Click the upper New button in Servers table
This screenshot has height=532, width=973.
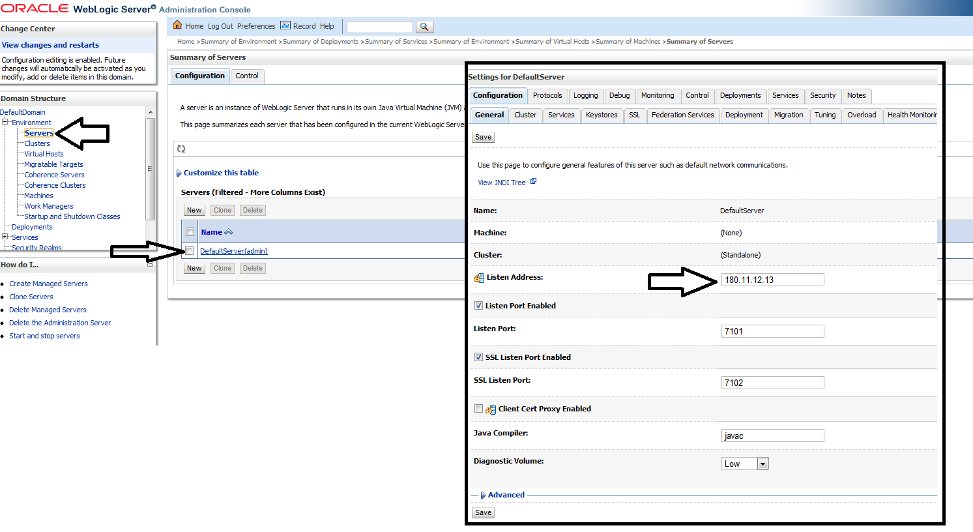click(x=194, y=210)
